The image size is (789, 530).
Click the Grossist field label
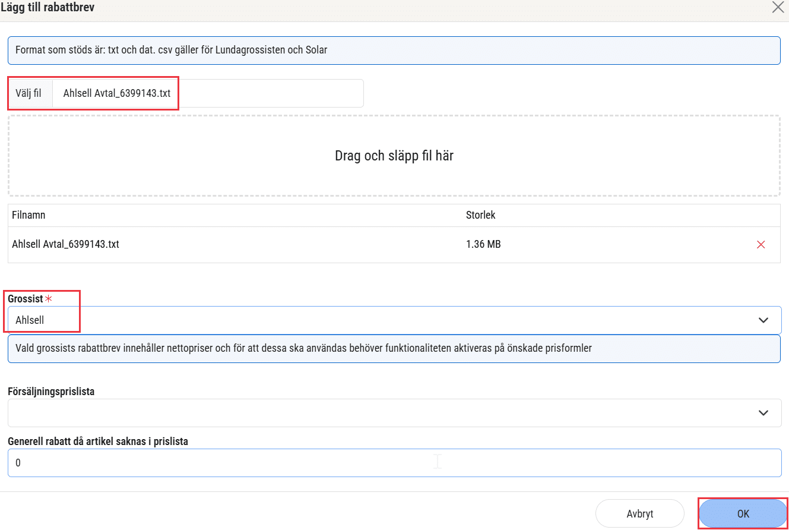(x=26, y=299)
